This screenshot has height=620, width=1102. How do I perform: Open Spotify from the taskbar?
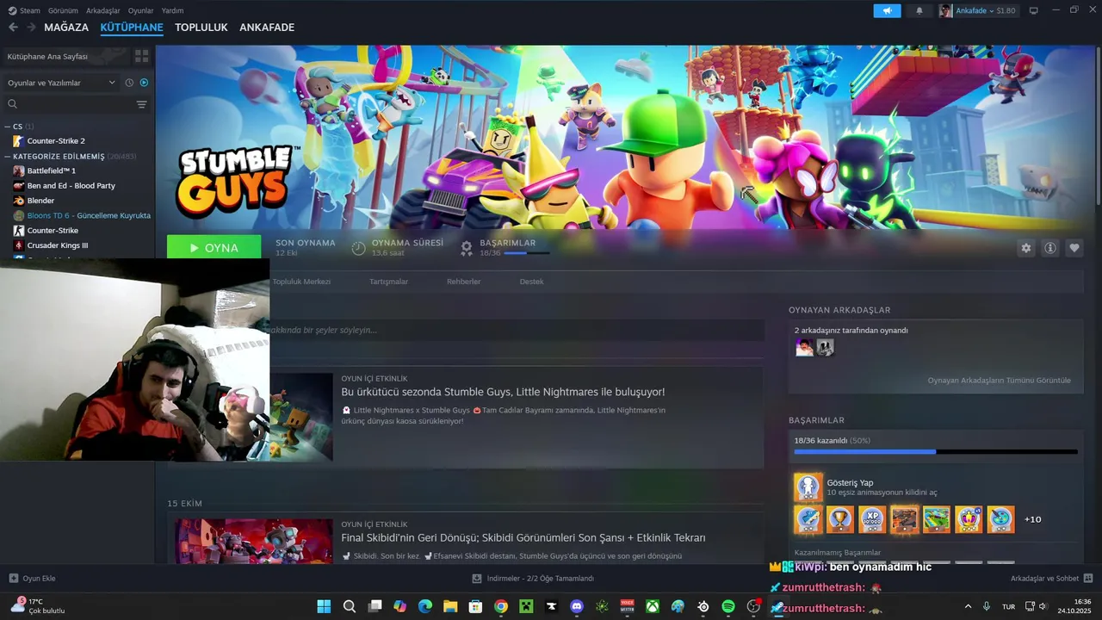click(x=728, y=606)
